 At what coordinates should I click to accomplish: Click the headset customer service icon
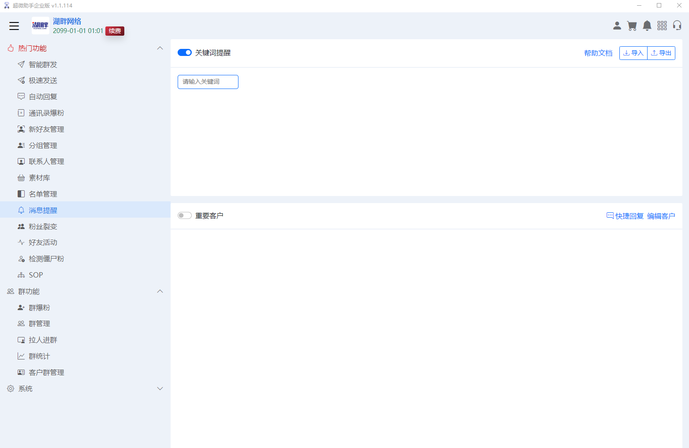tap(677, 26)
